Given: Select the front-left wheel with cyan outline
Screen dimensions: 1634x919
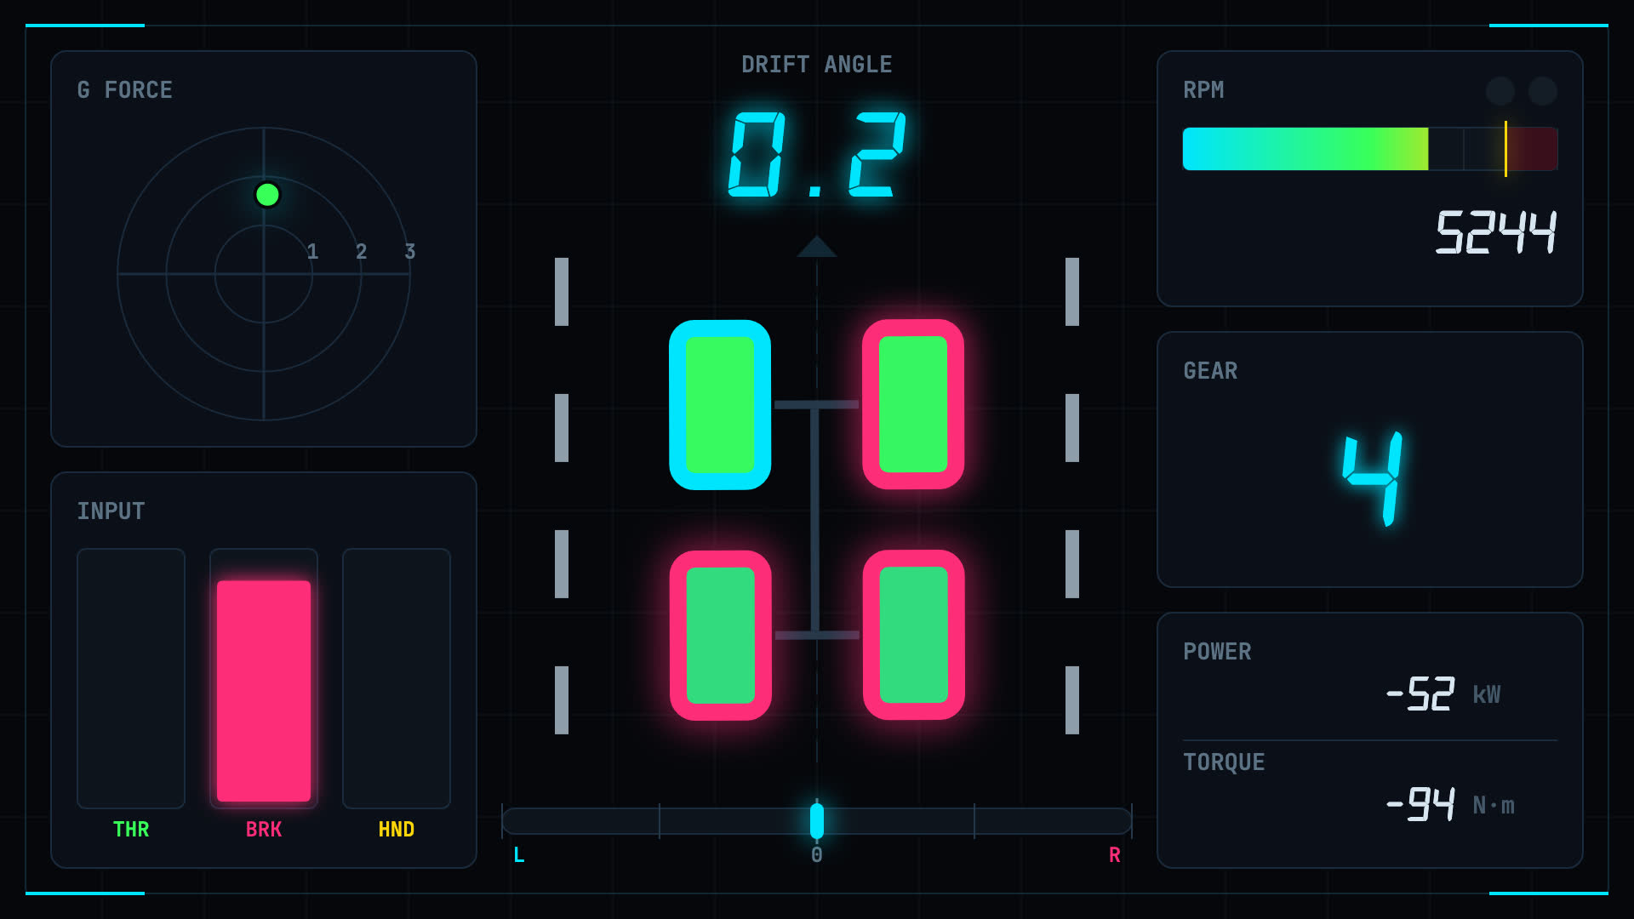Looking at the screenshot, I should pyautogui.click(x=720, y=405).
